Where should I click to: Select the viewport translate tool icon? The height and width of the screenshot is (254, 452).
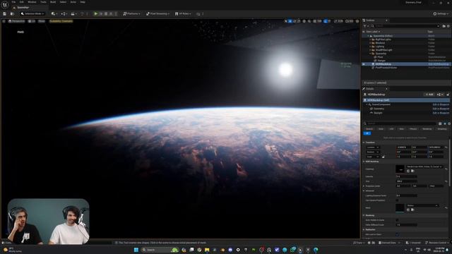point(290,21)
